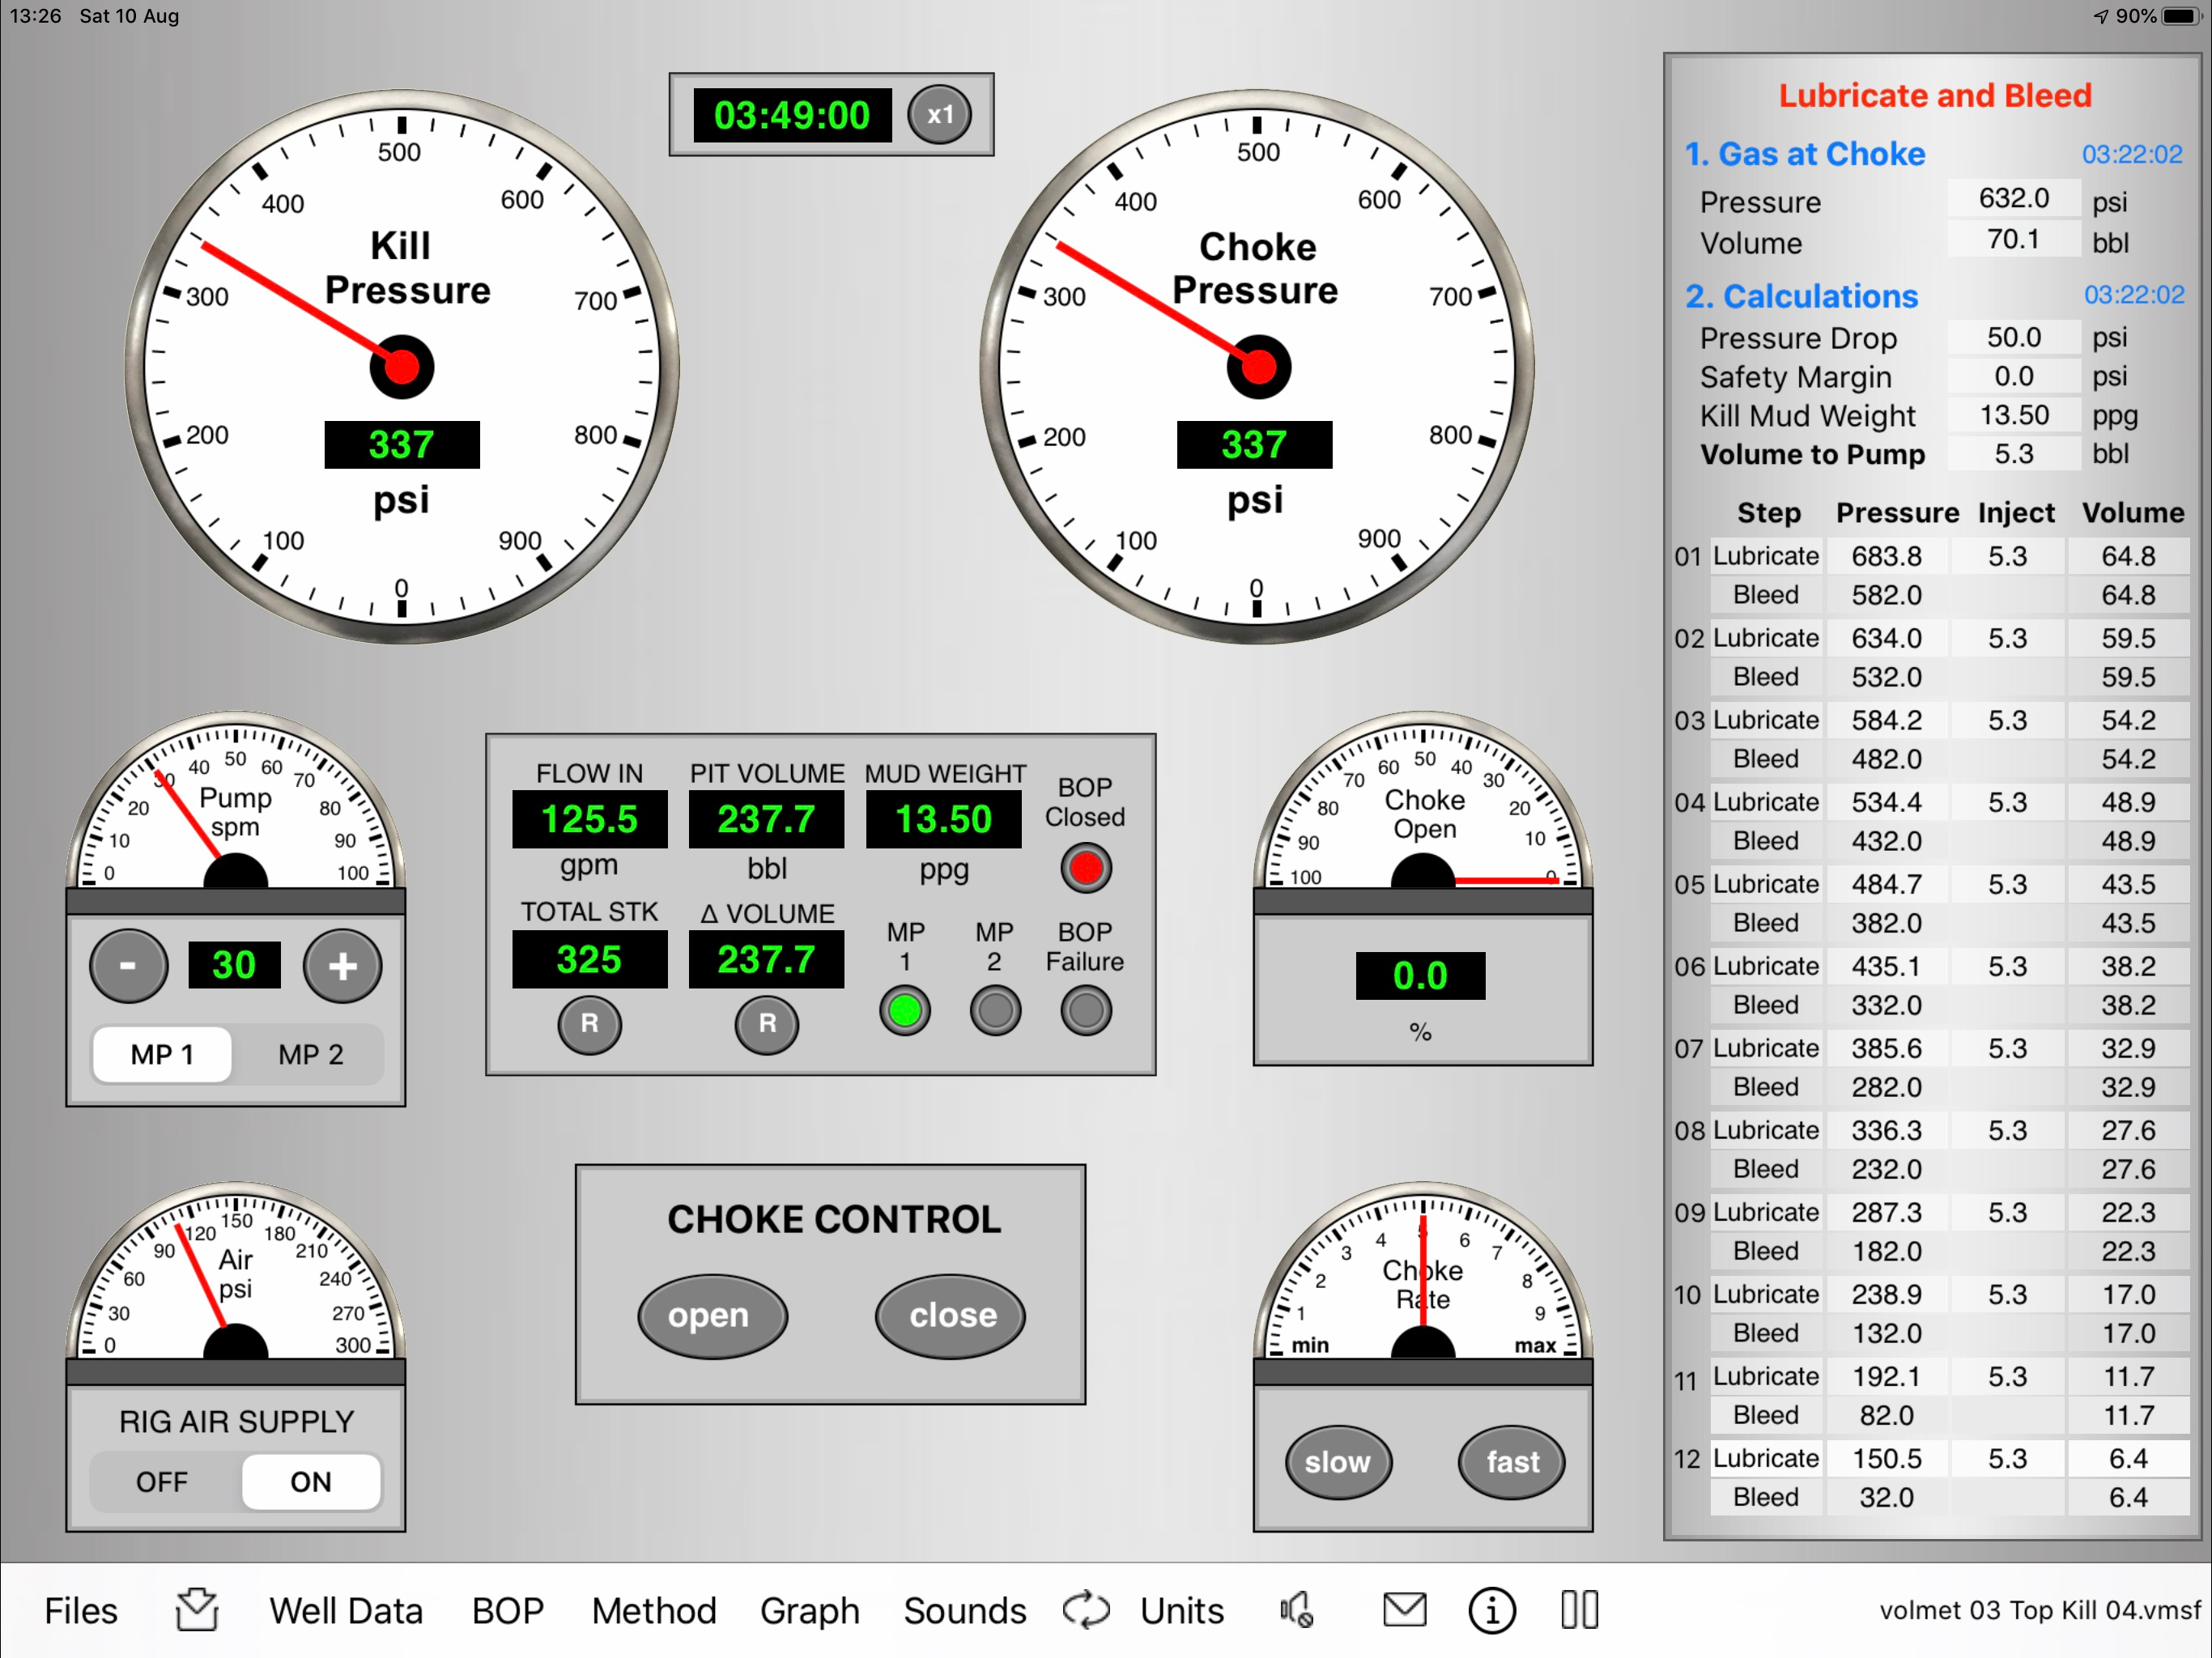
Task: Switch the pump selector to MP 2
Action: coord(311,1054)
